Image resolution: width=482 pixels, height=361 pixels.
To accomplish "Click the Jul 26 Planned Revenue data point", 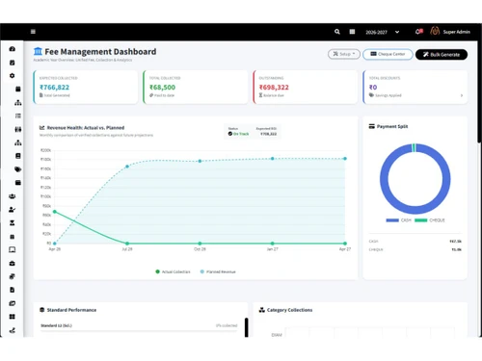I will pyautogui.click(x=127, y=167).
